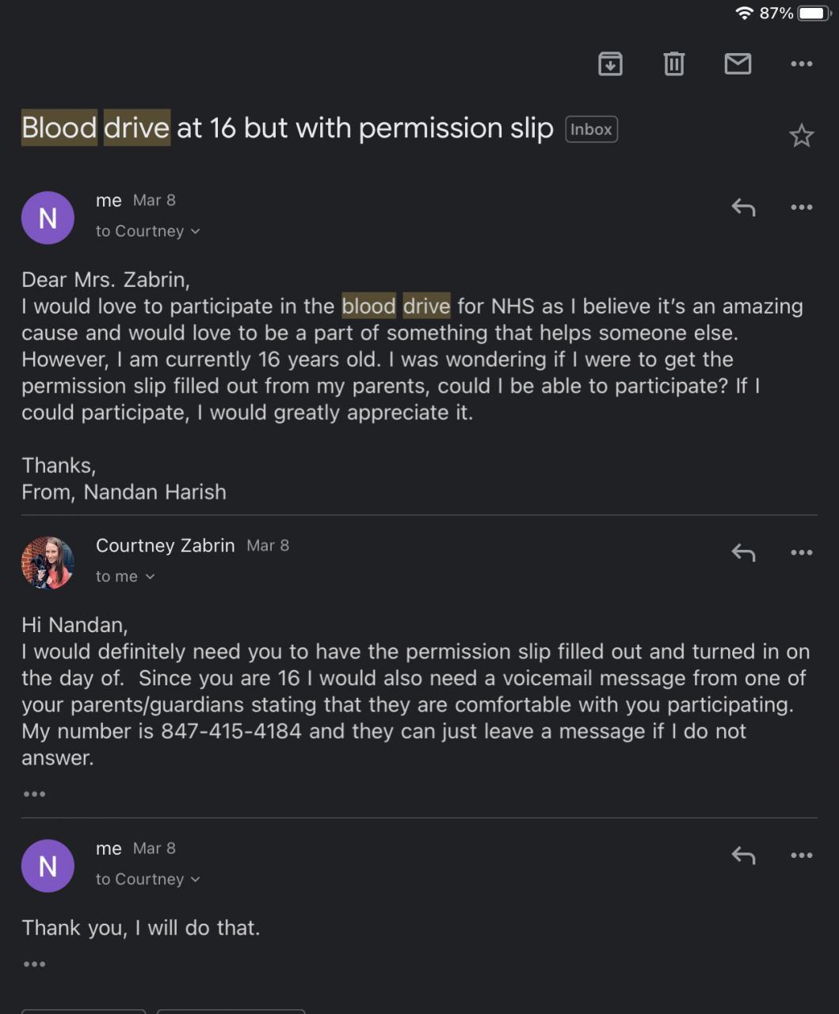Reply to first message from me
The width and height of the screenshot is (839, 1014).
tap(743, 208)
